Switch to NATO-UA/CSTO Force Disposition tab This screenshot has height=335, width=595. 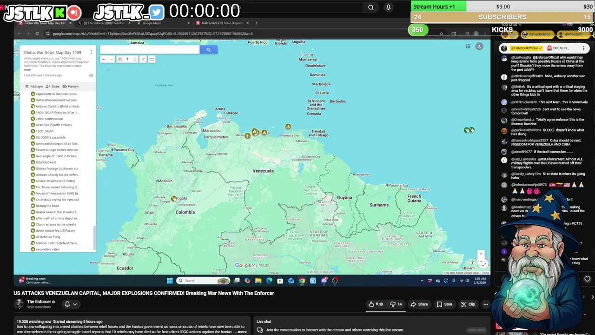[x=222, y=23]
